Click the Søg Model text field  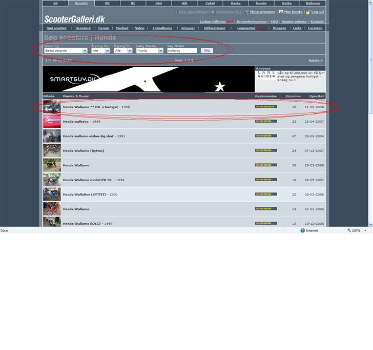pos(182,51)
